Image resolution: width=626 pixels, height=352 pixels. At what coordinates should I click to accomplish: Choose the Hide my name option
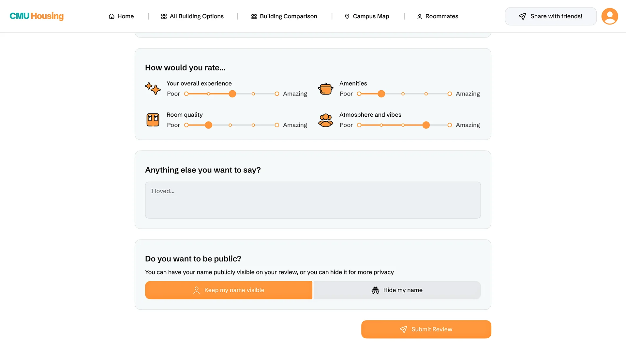[397, 290]
